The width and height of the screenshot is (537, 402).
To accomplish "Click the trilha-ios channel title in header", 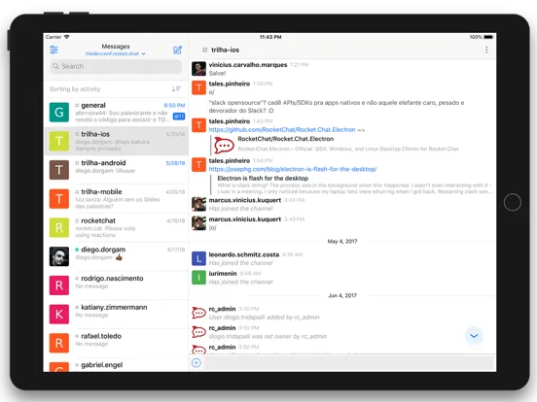I will 225,50.
